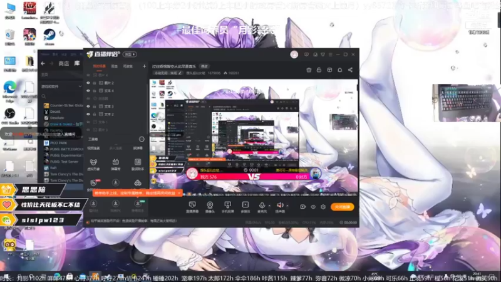
Task: Open Screen capture source in bottom toolbar
Action: coord(192,207)
